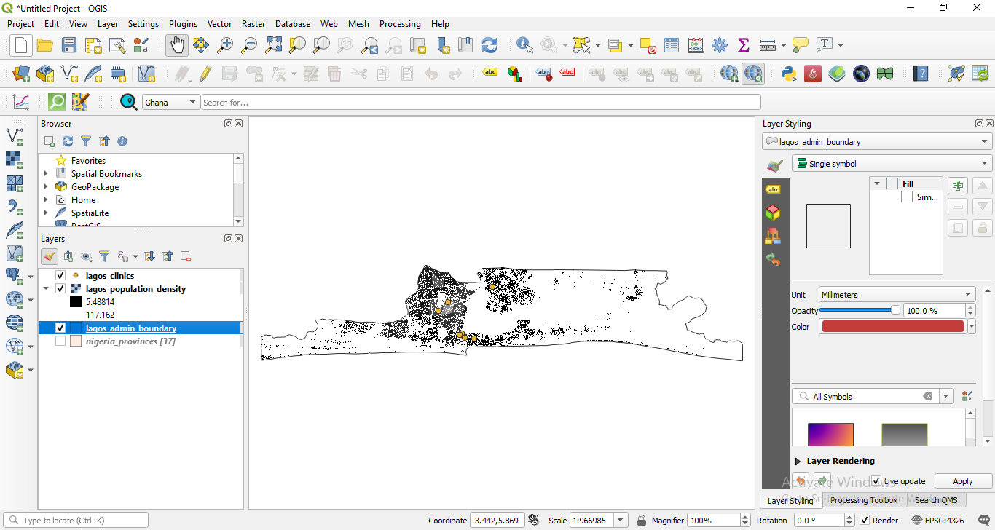Expand the GeoPackage browser item
The height and width of the screenshot is (530, 995).
(46, 187)
